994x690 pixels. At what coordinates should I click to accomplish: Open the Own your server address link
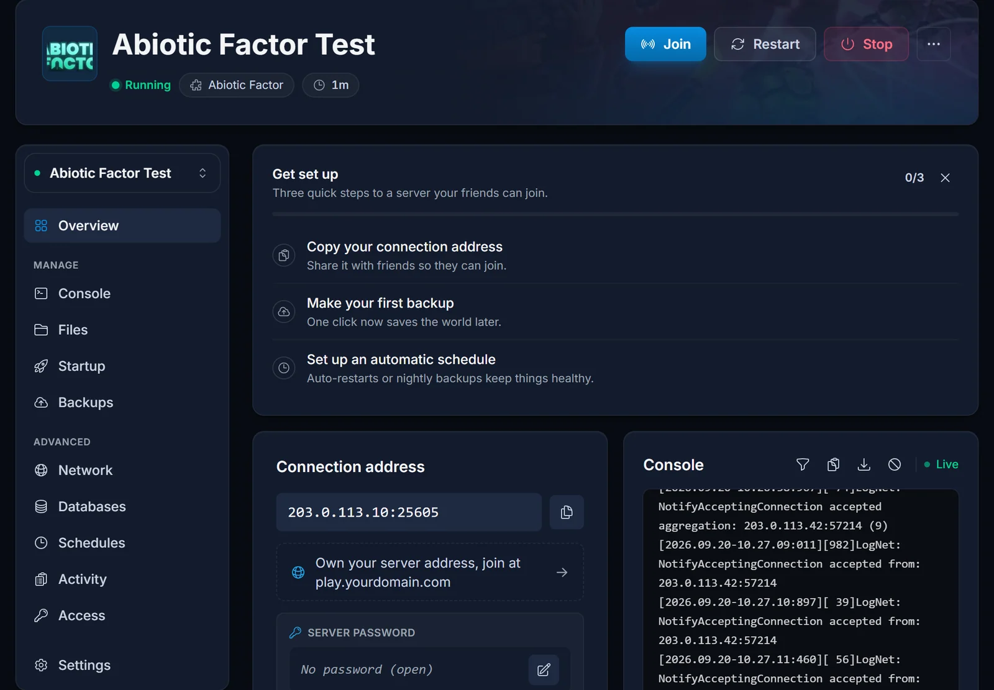[430, 572]
